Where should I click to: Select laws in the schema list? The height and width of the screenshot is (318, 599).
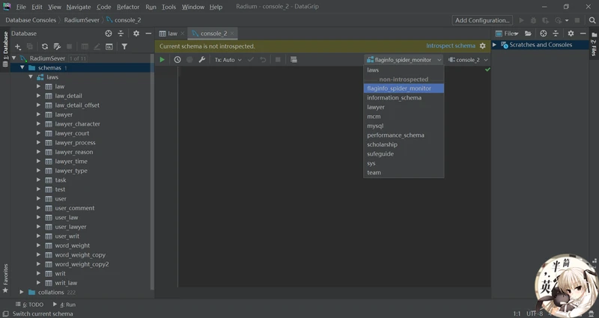pos(404,70)
